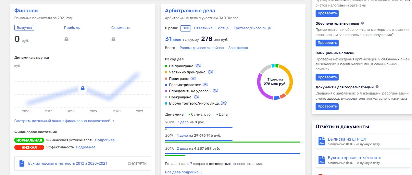
Task: Click the document icon beside Бухгалтерская отчётность 2012
Action: (x=22, y=163)
